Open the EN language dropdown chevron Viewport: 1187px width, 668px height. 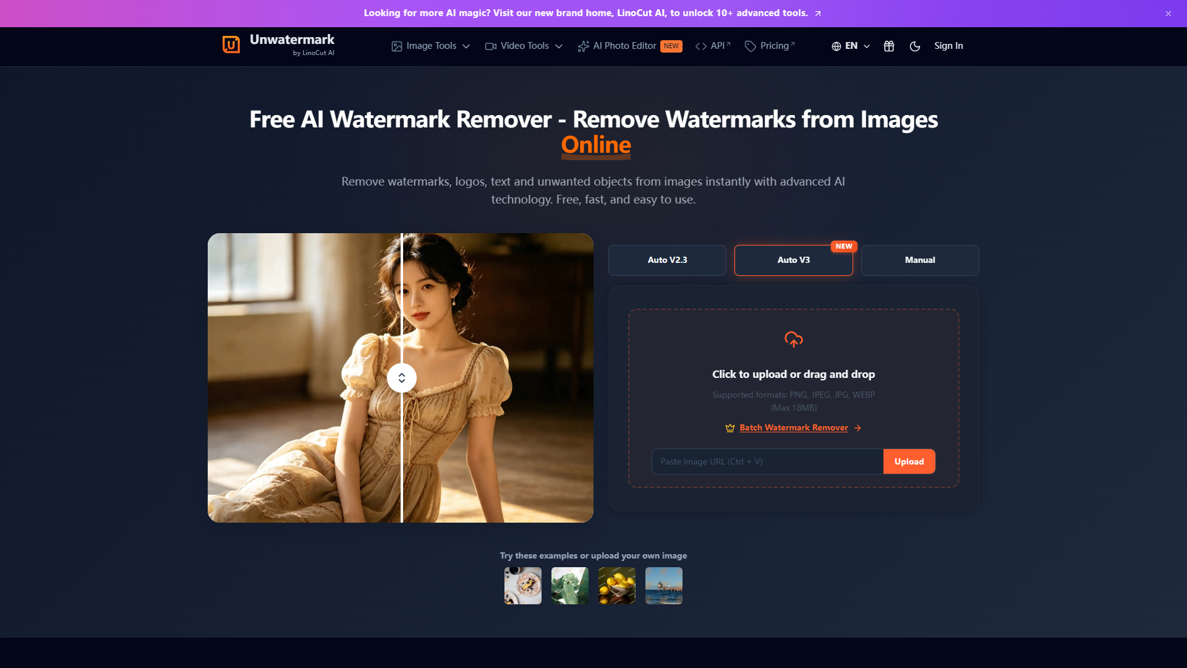coord(867,46)
